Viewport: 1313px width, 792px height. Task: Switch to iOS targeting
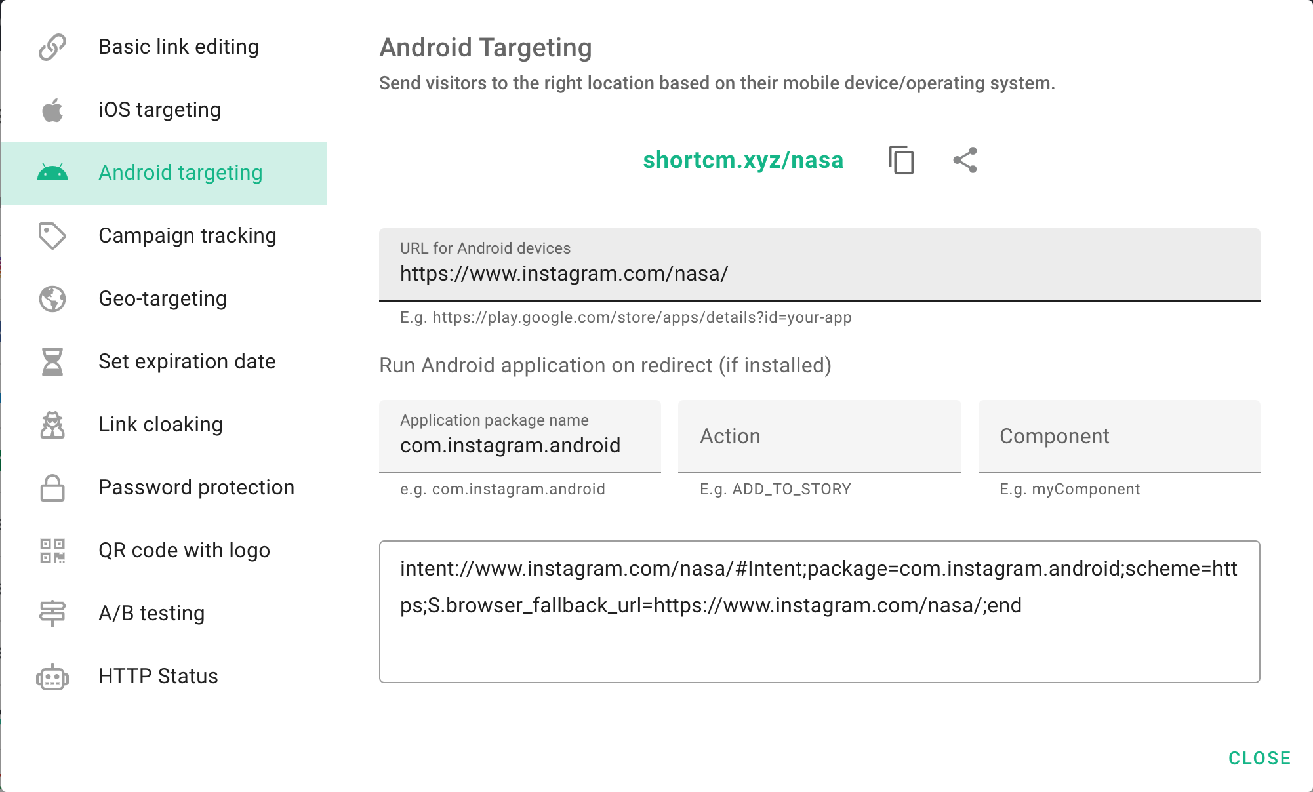pos(164,110)
